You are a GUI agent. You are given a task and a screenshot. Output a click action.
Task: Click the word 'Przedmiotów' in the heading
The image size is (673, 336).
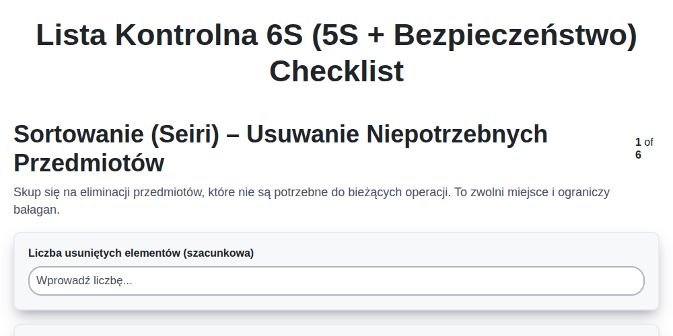[89, 163]
